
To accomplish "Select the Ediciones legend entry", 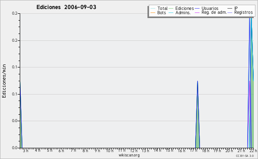I will click(181, 8).
